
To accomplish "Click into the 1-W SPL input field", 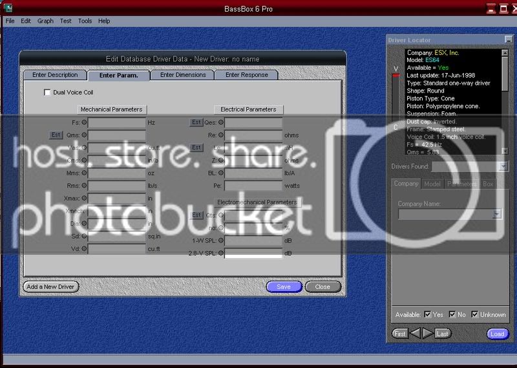I will pyautogui.click(x=253, y=241).
